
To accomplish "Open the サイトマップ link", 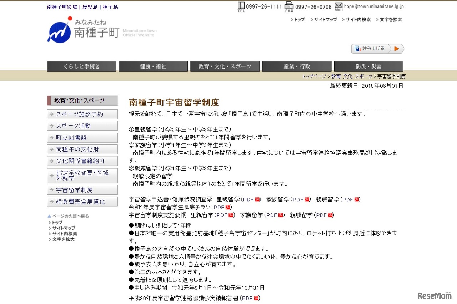I will click(325, 20).
